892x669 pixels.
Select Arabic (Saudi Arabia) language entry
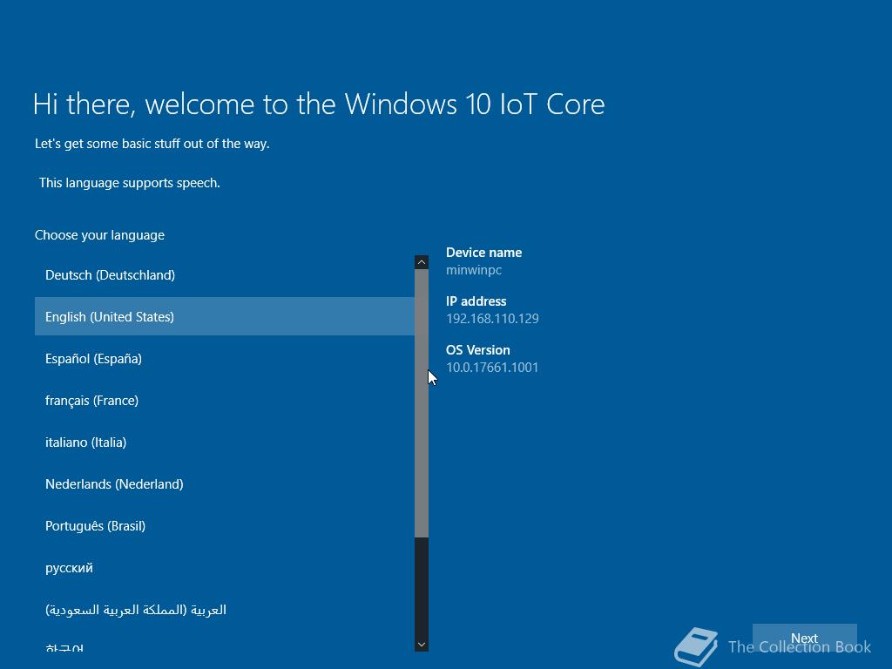point(224,610)
